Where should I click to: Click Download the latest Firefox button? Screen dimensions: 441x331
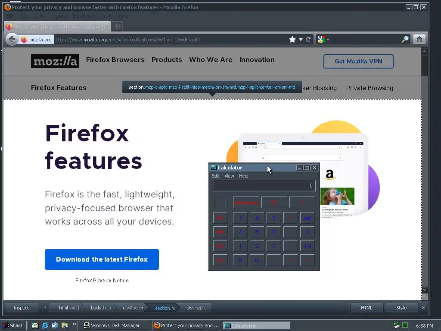102,259
